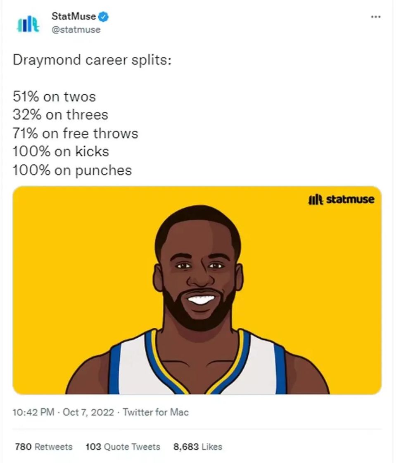Click the blue verified badge
Screen dimensions: 413x463
103,17
